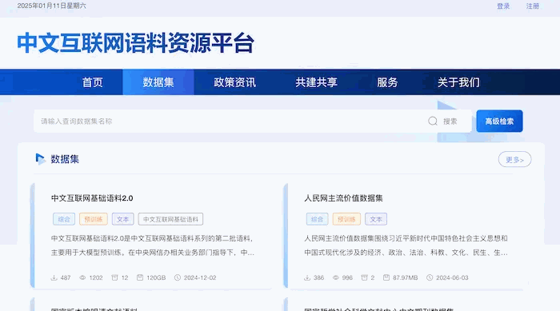The width and height of the screenshot is (560, 311).
Task: Click 综合 tag on 人民网主流价值数据集 card
Action: pyautogui.click(x=317, y=219)
